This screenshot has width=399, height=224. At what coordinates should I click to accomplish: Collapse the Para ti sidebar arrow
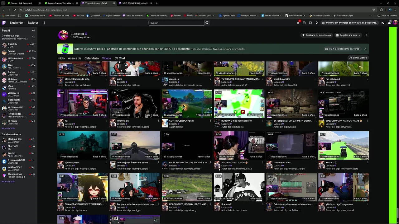point(33,30)
